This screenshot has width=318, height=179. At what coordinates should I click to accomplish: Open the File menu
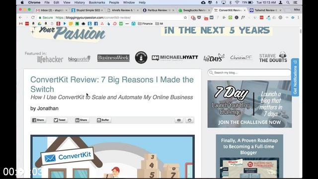click(x=47, y=2)
